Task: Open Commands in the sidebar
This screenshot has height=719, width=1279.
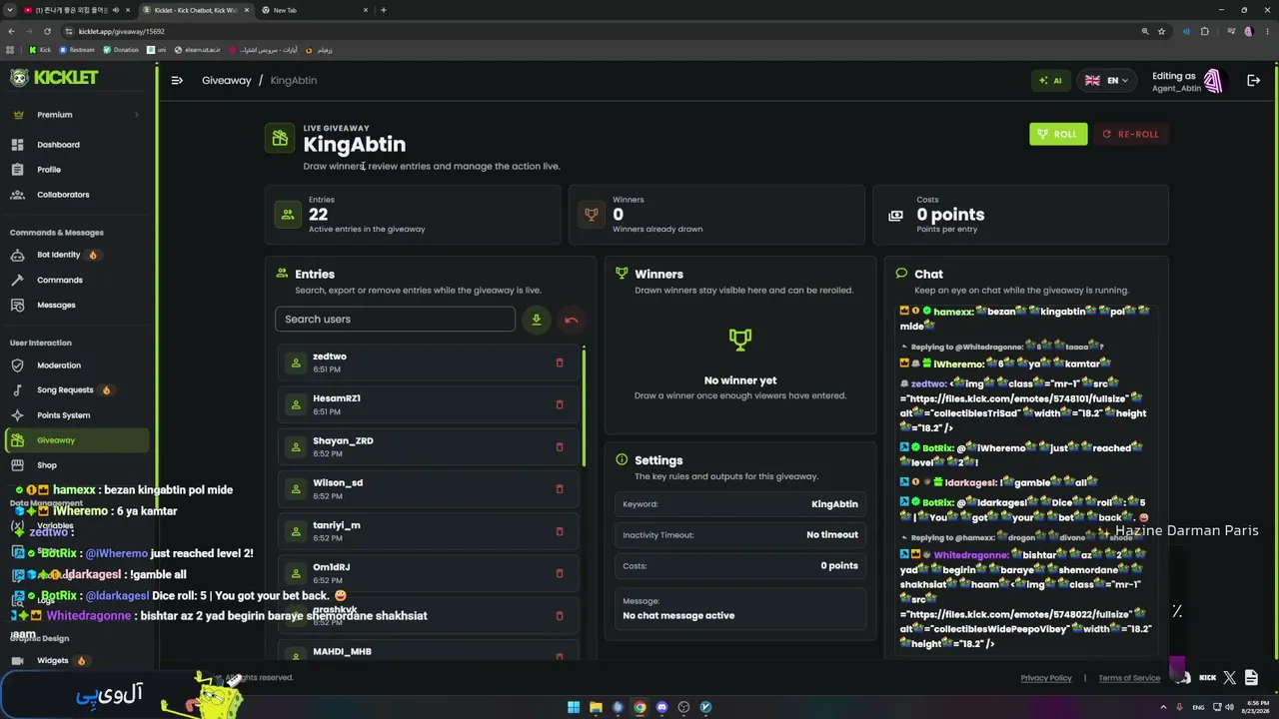Action: coord(60,280)
